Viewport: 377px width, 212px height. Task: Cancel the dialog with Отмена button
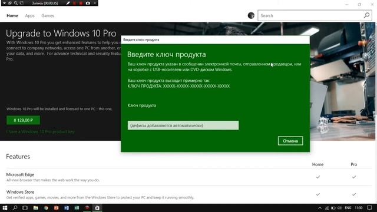(290, 141)
